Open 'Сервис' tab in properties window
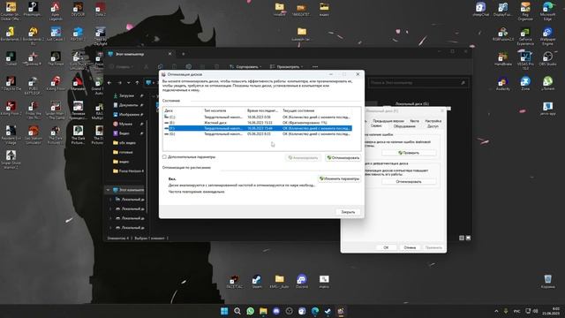Screen dimensions: 565x318 click(376, 125)
